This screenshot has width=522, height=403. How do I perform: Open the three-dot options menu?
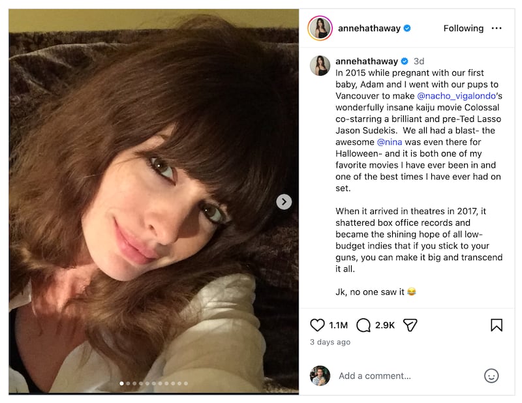[497, 28]
